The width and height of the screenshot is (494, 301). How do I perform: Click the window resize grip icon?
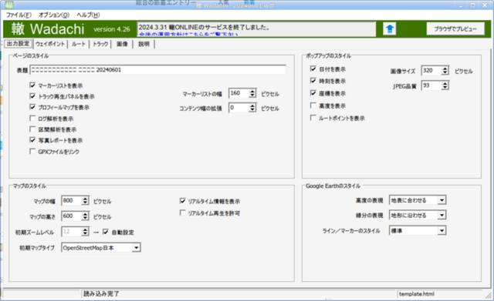tap(489, 295)
